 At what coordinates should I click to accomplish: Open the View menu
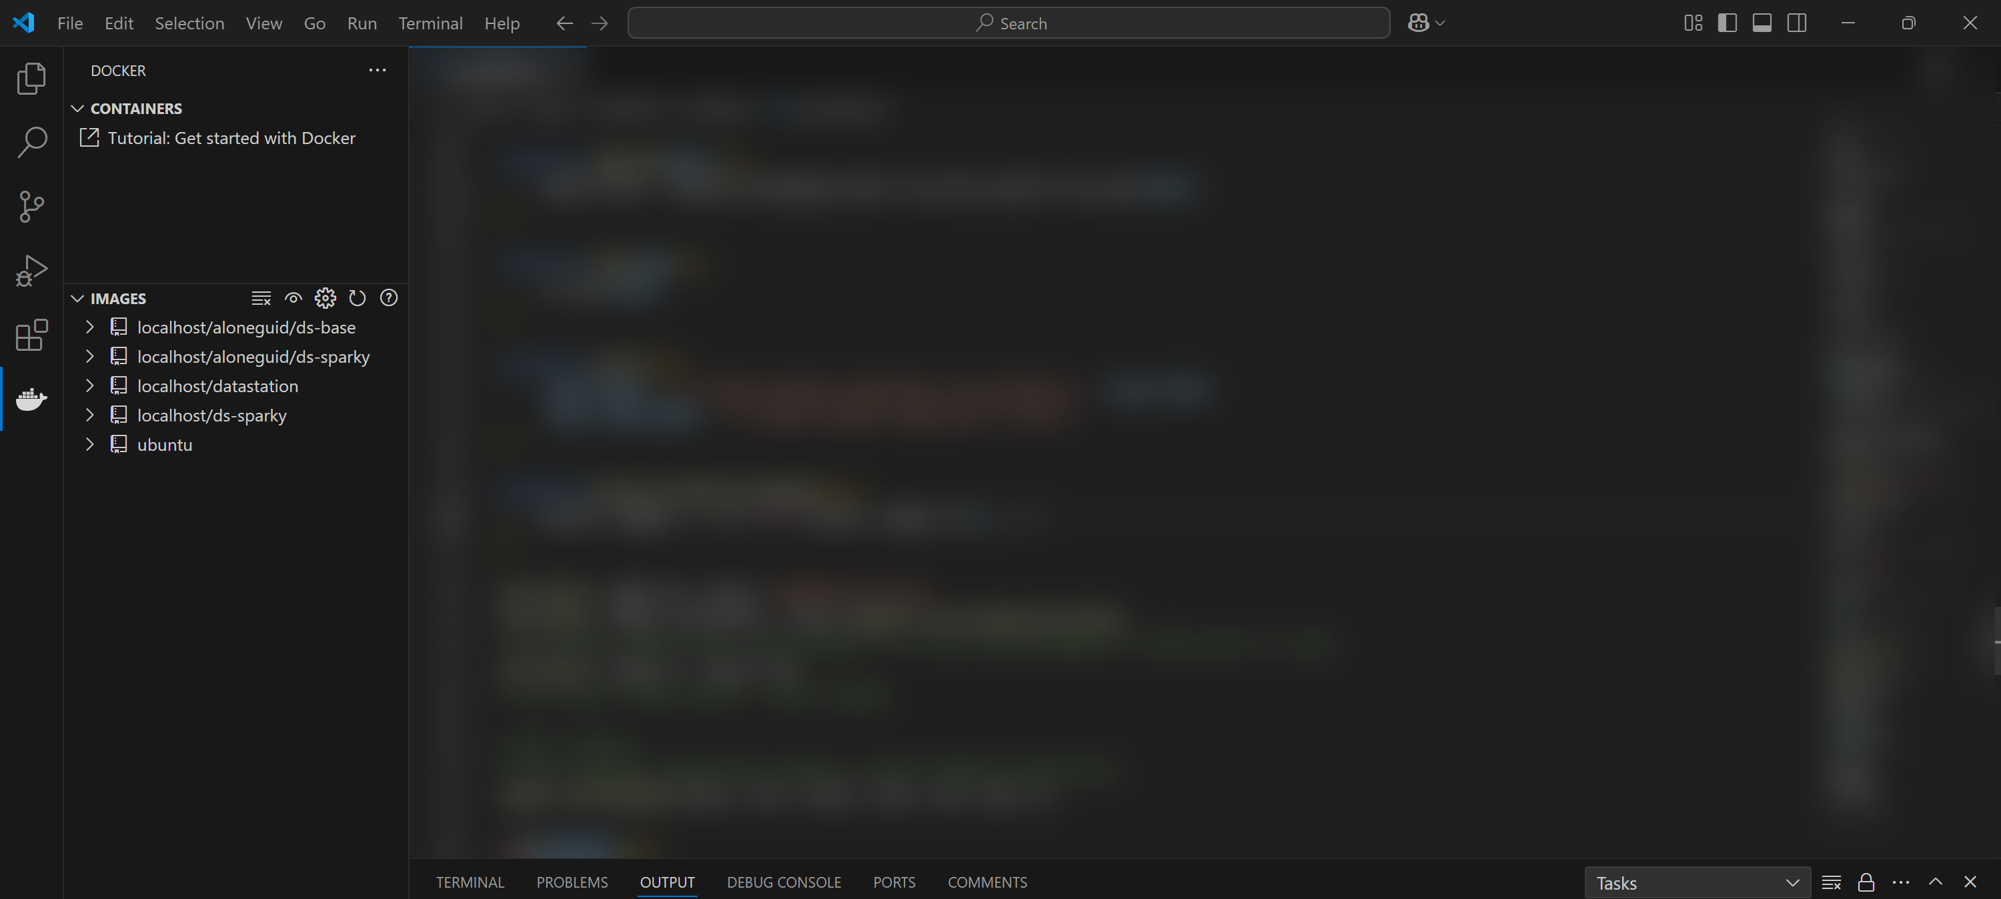pyautogui.click(x=264, y=23)
